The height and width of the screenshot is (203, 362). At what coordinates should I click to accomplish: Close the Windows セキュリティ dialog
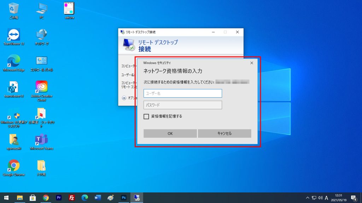251,63
